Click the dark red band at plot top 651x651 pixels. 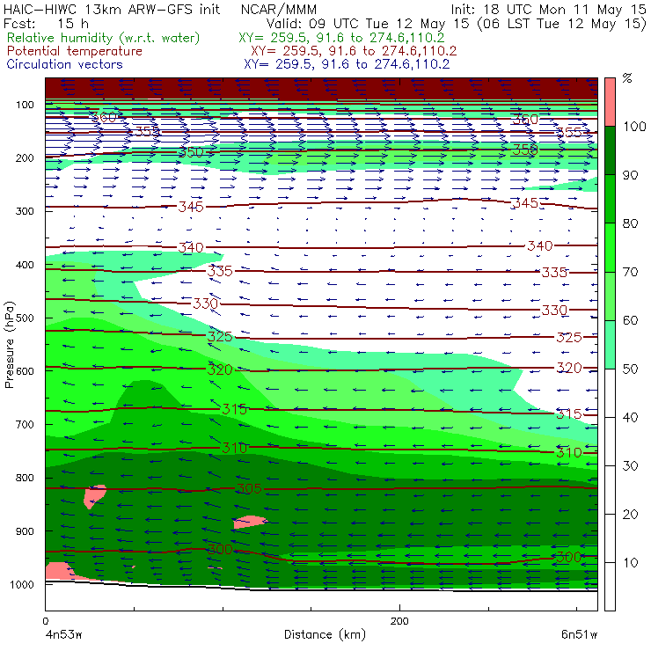click(x=321, y=88)
